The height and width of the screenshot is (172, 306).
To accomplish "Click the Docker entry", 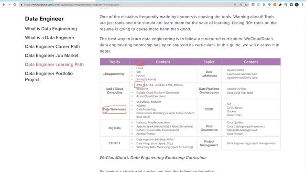I will click(231, 111).
